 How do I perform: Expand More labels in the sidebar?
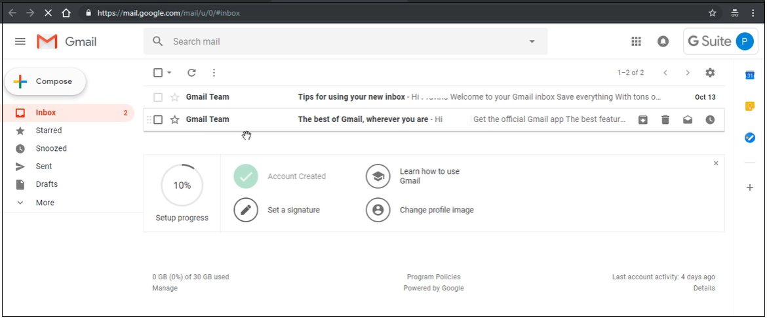tap(45, 203)
